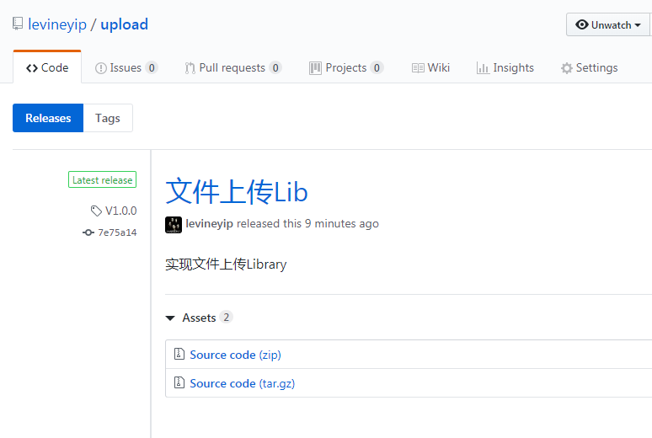652x438 pixels.
Task: Open the Settings tab
Action: tap(589, 67)
